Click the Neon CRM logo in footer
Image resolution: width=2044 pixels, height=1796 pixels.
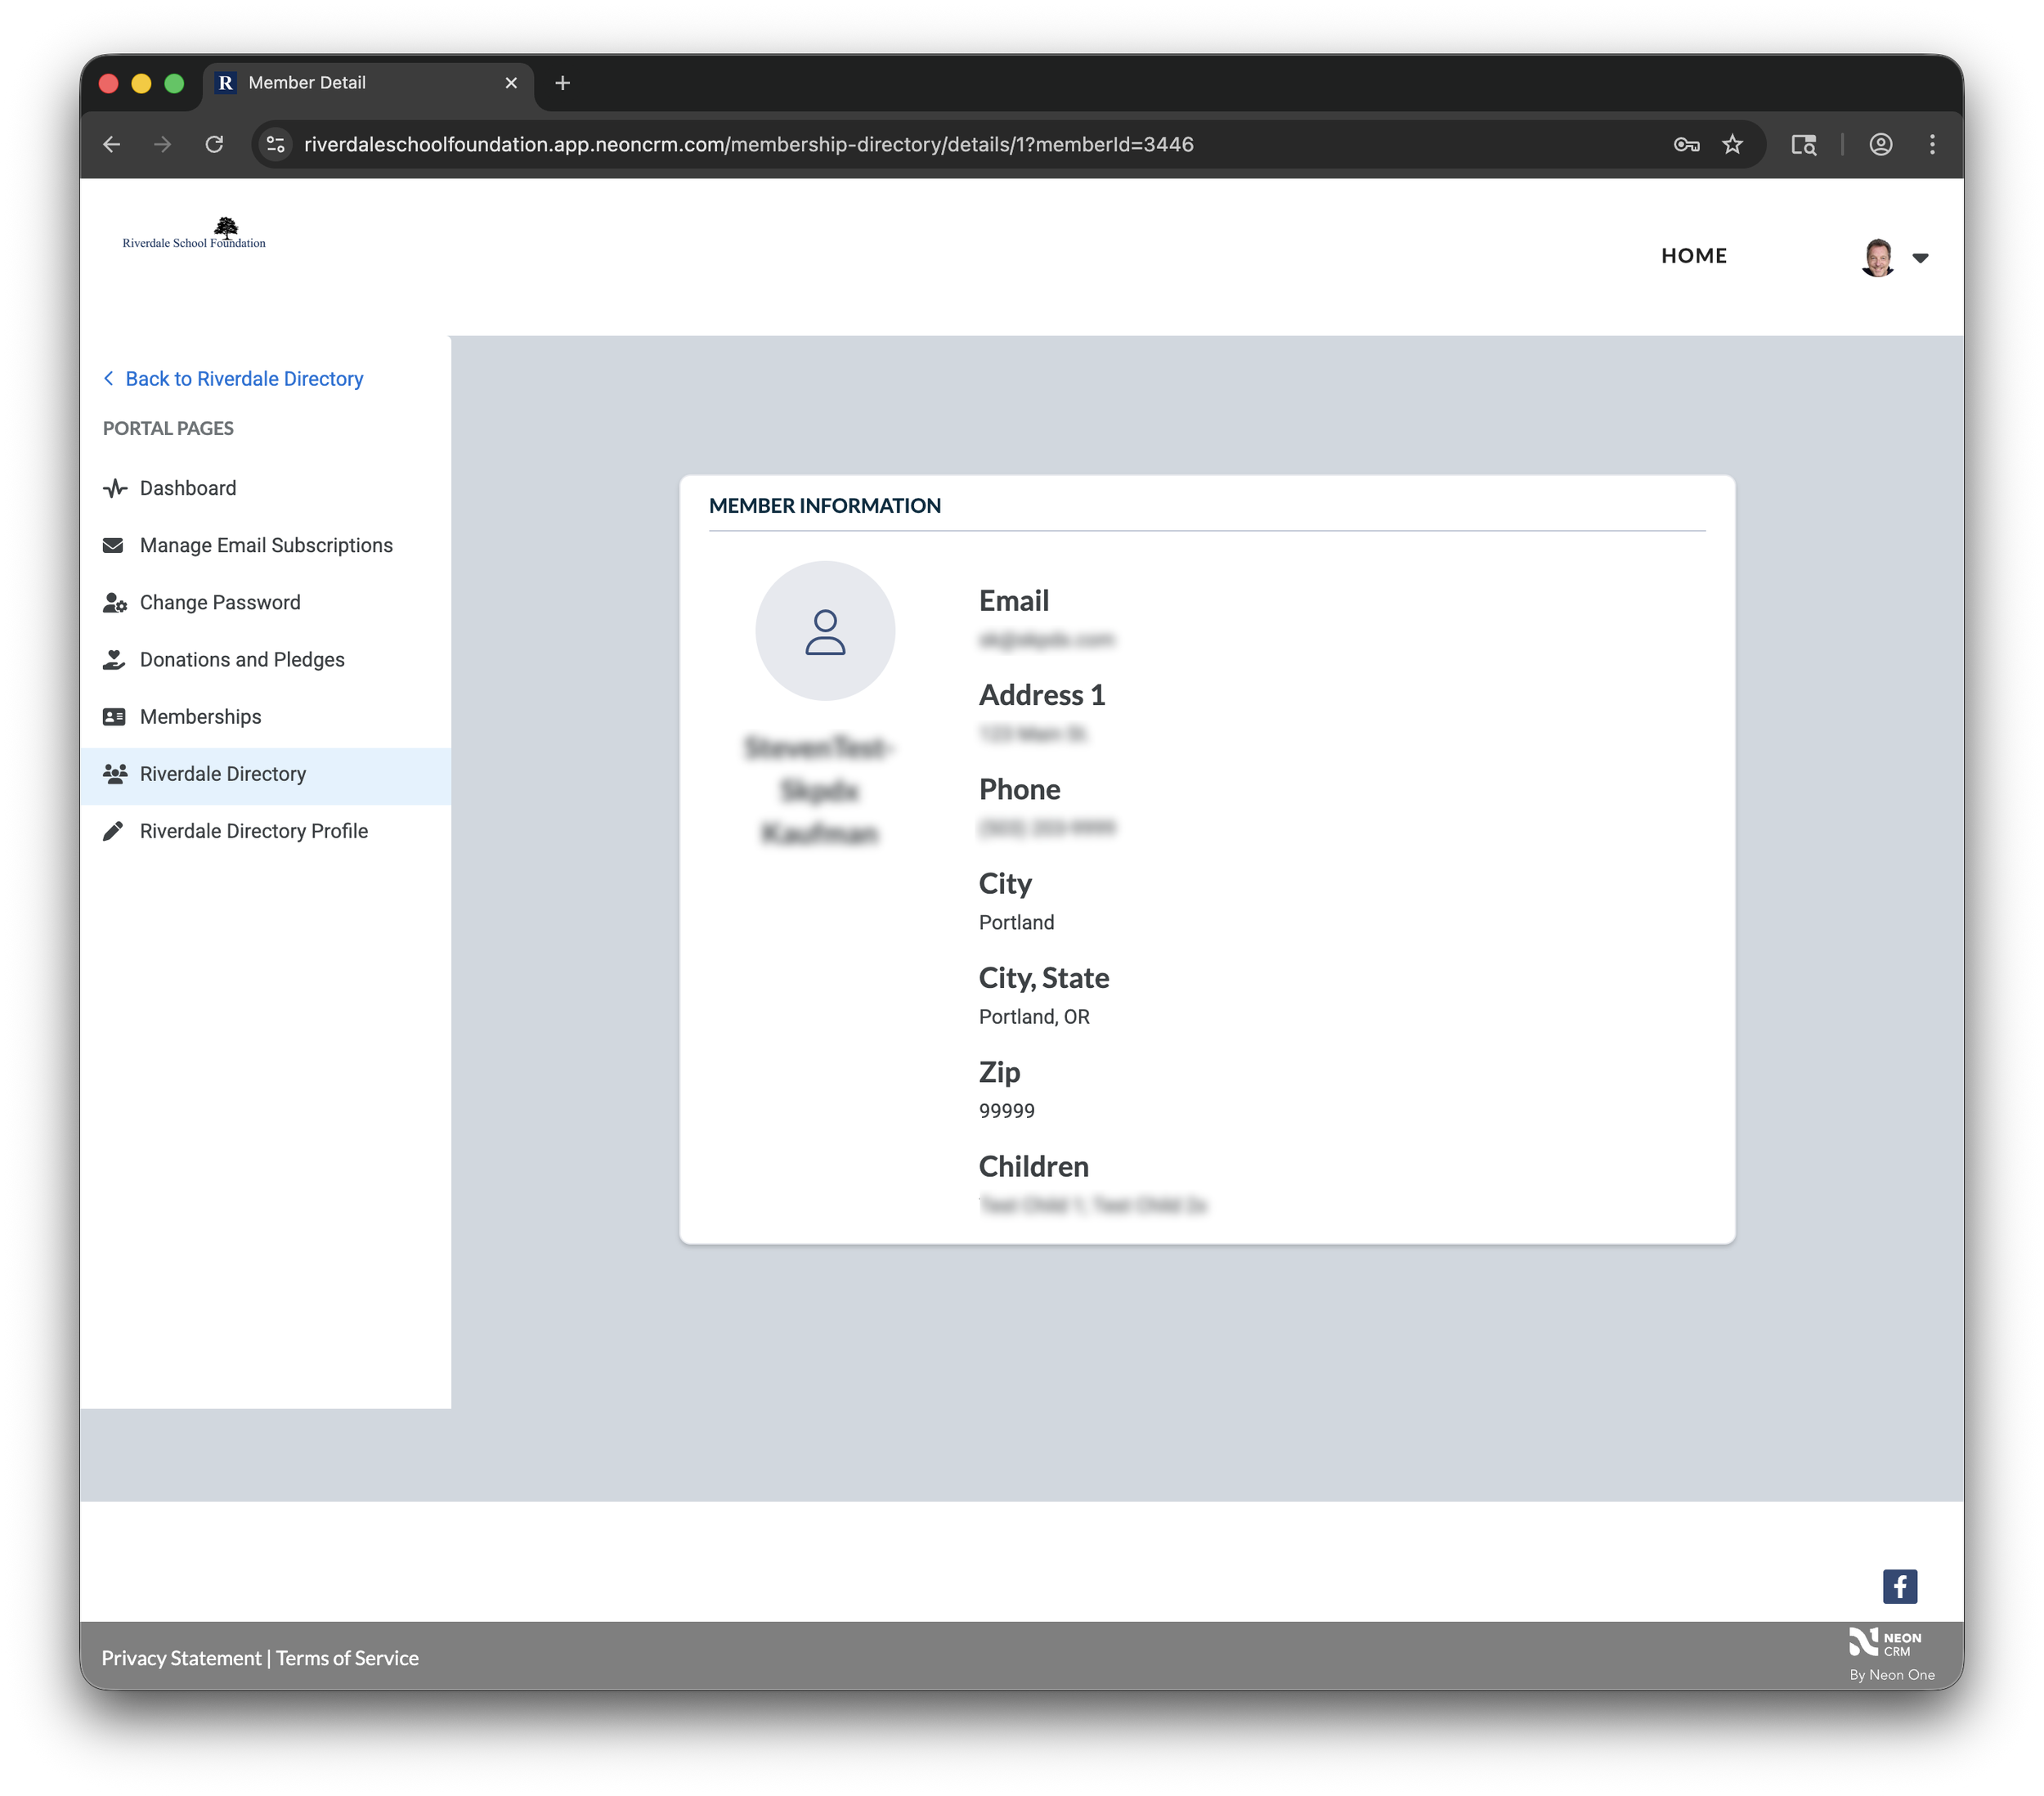(x=1886, y=1644)
